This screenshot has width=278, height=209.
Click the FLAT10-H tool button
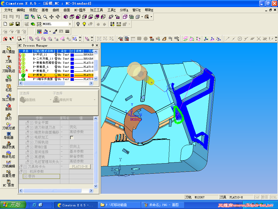pyautogui.click(x=80, y=167)
